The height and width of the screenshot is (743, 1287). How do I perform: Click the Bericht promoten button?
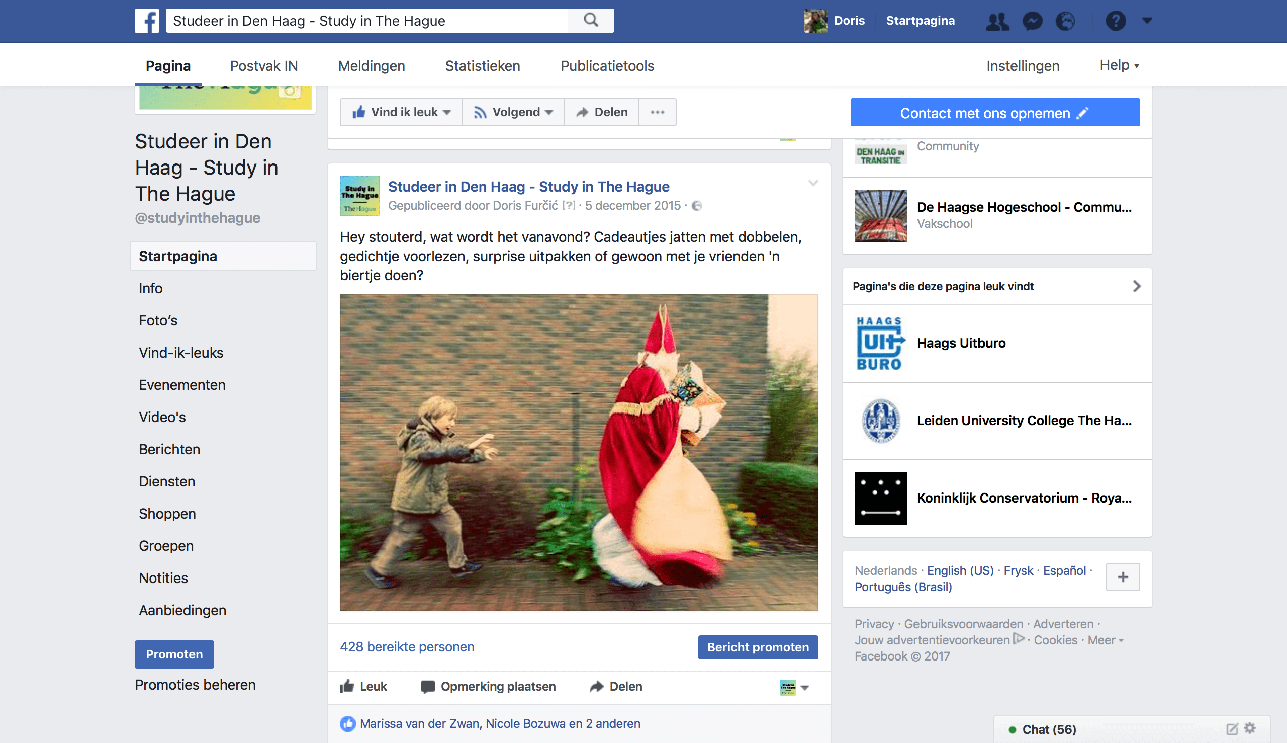pos(757,647)
